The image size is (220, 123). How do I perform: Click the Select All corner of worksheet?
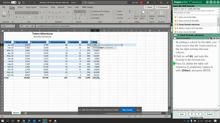coord(2,30)
